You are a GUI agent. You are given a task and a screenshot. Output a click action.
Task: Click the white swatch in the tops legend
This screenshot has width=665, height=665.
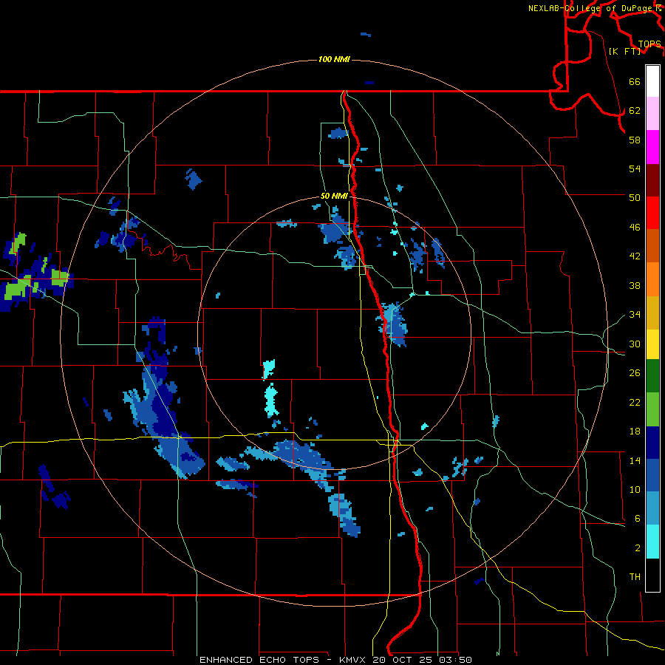pyautogui.click(x=652, y=81)
